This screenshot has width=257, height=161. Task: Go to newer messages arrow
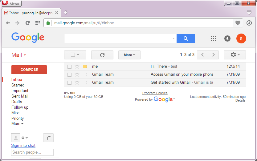point(202,55)
